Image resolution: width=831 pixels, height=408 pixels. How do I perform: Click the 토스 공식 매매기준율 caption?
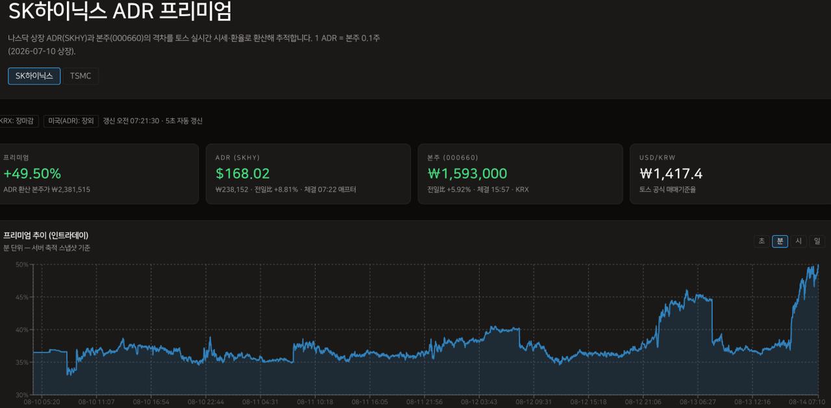click(x=667, y=190)
